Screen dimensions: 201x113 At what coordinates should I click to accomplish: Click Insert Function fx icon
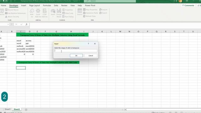(26, 24)
